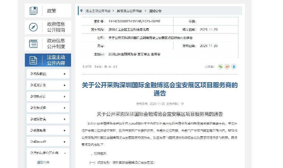Click the file icon beside 政民互动
Viewport: 283px width, 168px height.
tap(32, 142)
